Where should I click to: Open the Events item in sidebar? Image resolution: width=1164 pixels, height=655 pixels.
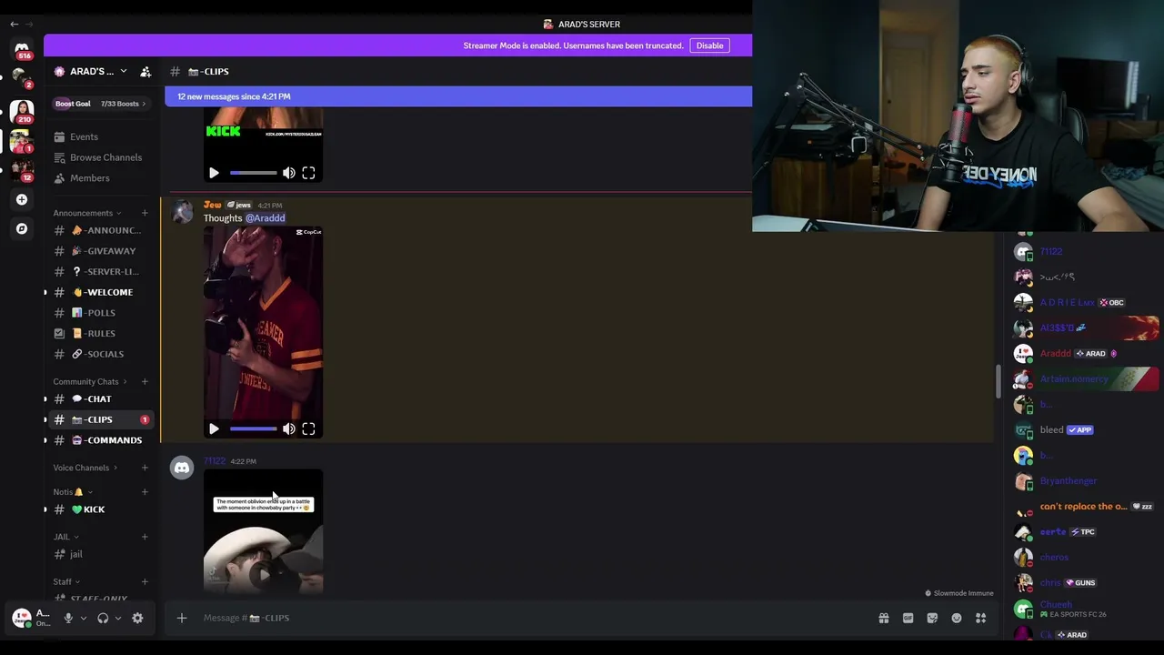[x=102, y=136]
